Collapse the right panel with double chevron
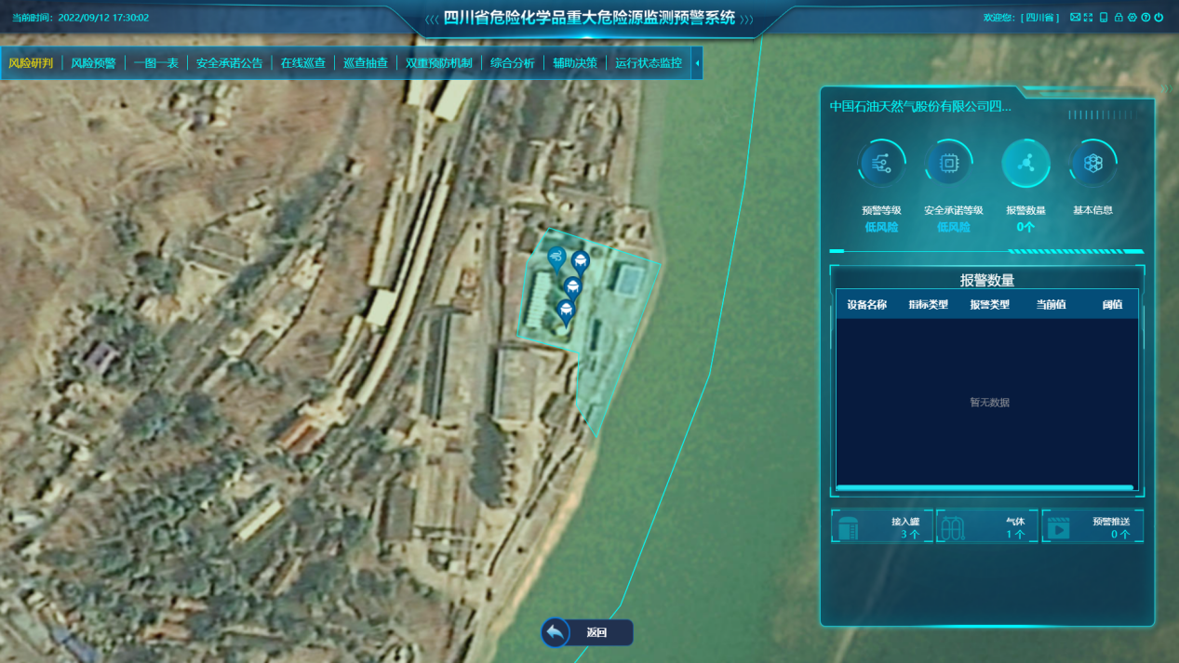The image size is (1179, 663). (1167, 90)
